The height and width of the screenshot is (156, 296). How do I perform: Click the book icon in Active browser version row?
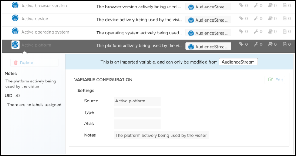pyautogui.click(x=270, y=6)
